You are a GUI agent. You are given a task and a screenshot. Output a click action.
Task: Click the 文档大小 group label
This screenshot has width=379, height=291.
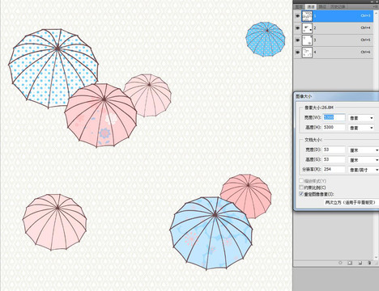tap(313, 140)
